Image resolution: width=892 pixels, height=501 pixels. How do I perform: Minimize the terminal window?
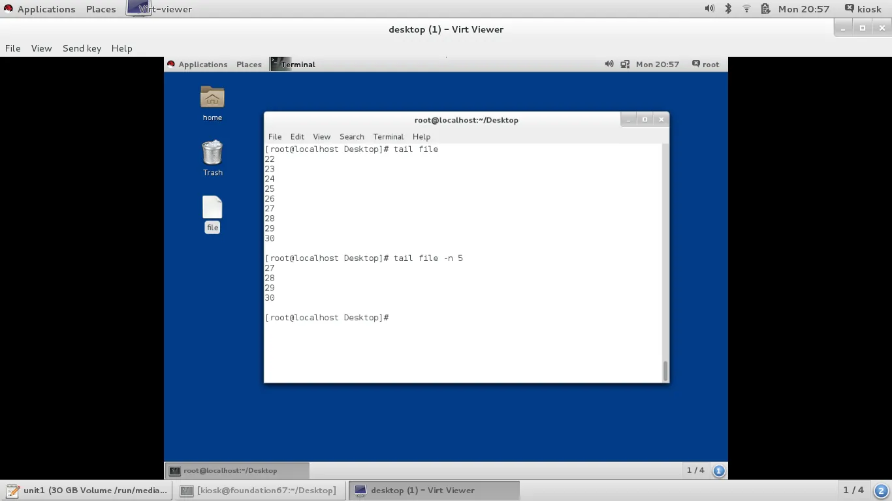click(628, 119)
